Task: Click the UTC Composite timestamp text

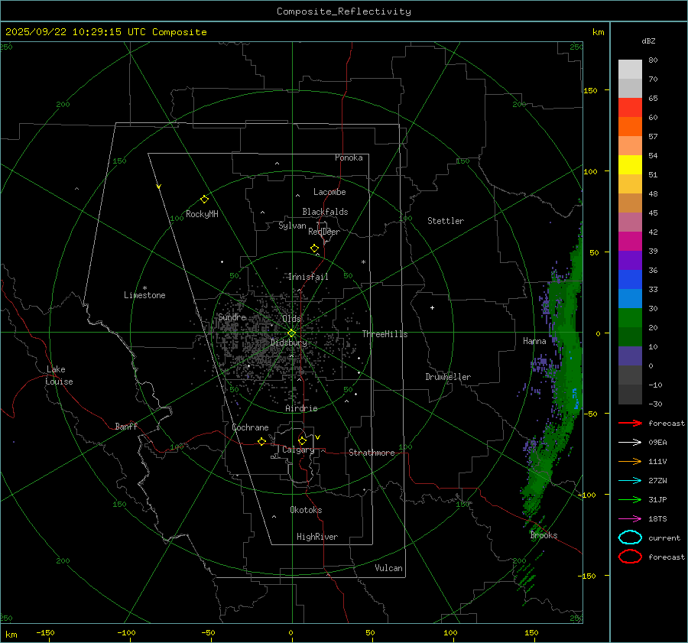Action: click(106, 32)
